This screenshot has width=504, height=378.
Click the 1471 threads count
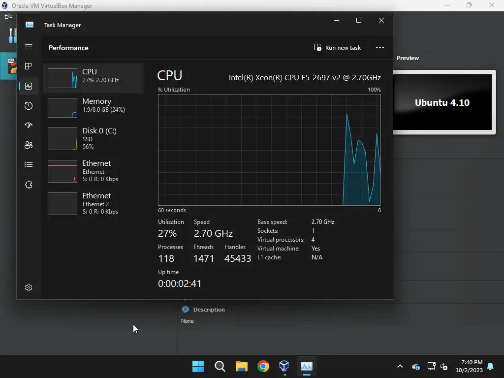(203, 258)
